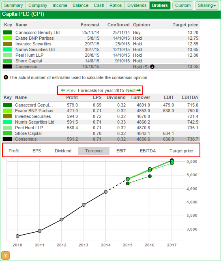Screen dimensions: 221x261
Task: Switch to the Summary tab
Action: point(13,5)
